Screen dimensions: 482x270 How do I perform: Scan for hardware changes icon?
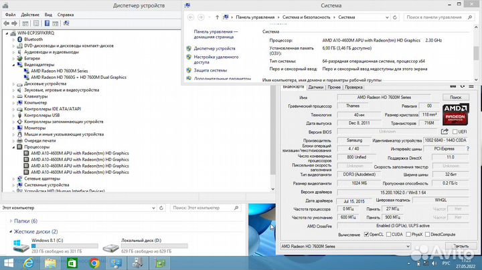66,23
